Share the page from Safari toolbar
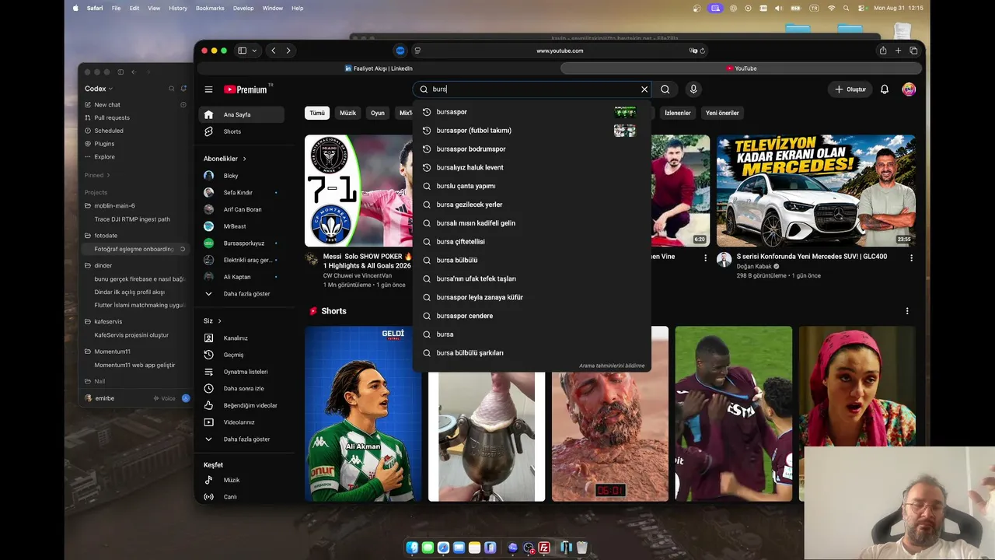This screenshot has height=560, width=995. click(883, 51)
